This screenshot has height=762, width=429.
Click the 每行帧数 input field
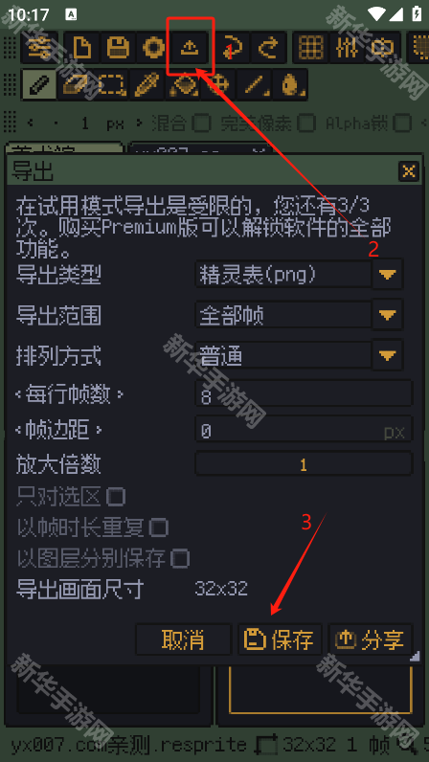(304, 395)
